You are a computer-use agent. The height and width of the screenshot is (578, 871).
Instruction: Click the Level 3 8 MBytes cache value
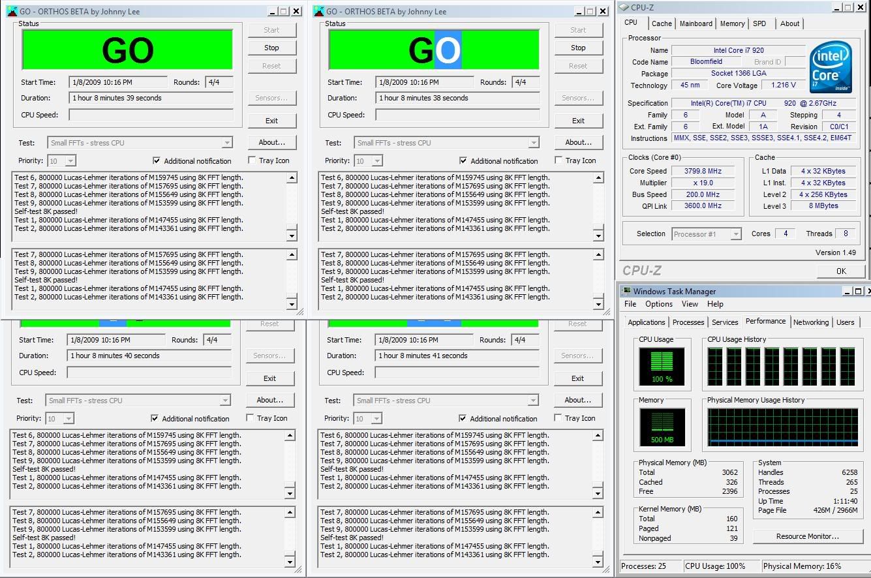822,205
